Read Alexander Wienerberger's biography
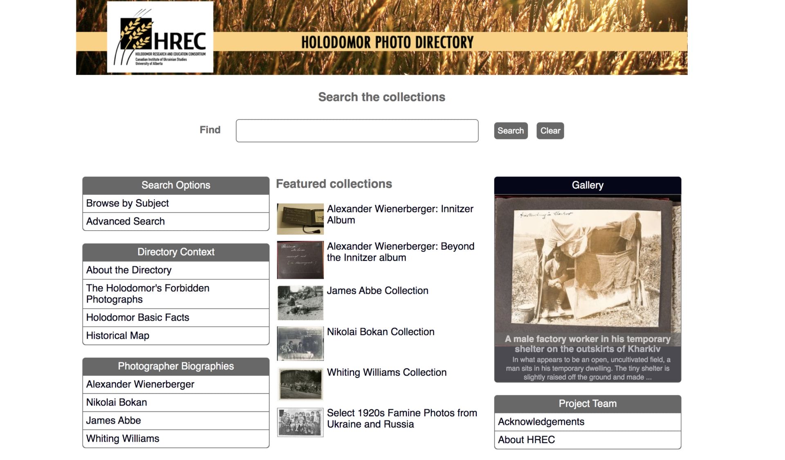785x460 pixels. 140,384
